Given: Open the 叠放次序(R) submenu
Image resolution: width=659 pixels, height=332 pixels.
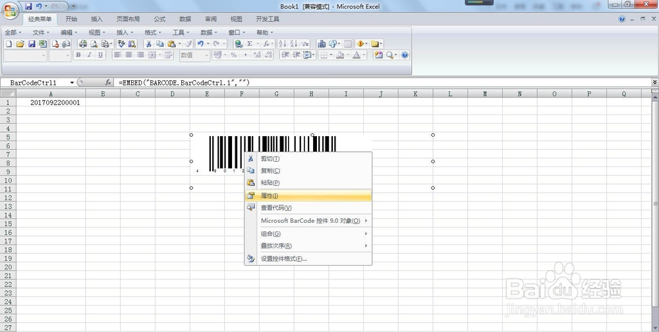Looking at the screenshot, I should pyautogui.click(x=308, y=246).
